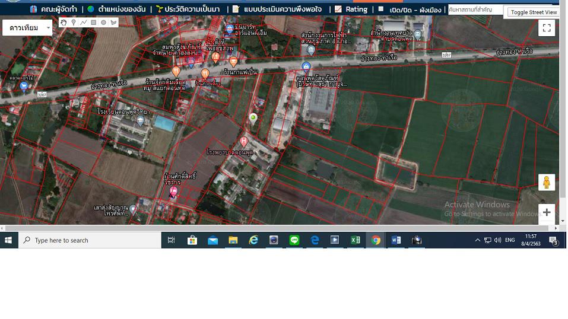Open the Windows Start menu
Image resolution: width=568 pixels, height=319 pixels.
[x=9, y=240]
